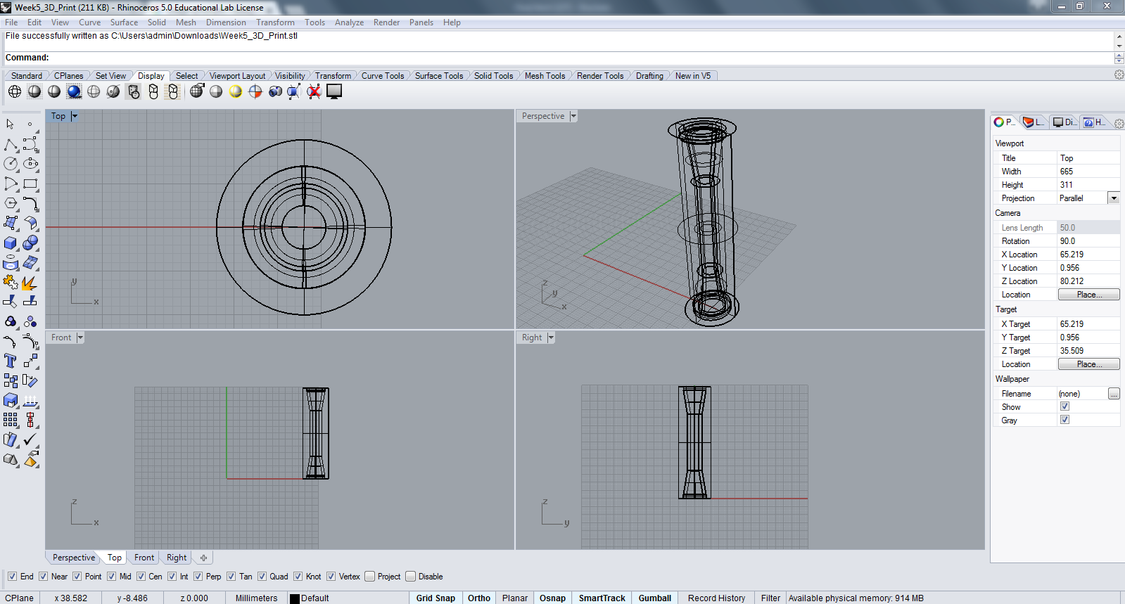The height and width of the screenshot is (604, 1125).
Task: Browse wallpaper filename ellipsis button
Action: point(1114,394)
